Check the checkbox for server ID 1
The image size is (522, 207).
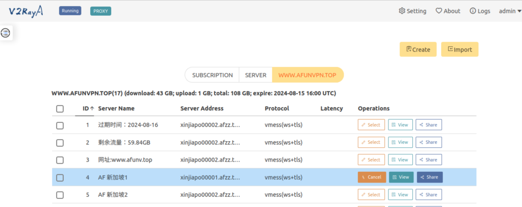[x=60, y=125]
